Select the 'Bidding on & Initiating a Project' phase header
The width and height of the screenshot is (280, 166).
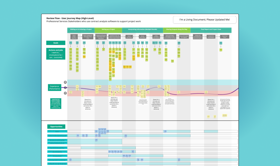[81, 30]
